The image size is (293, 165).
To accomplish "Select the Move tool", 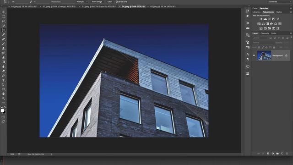I will point(3,12).
